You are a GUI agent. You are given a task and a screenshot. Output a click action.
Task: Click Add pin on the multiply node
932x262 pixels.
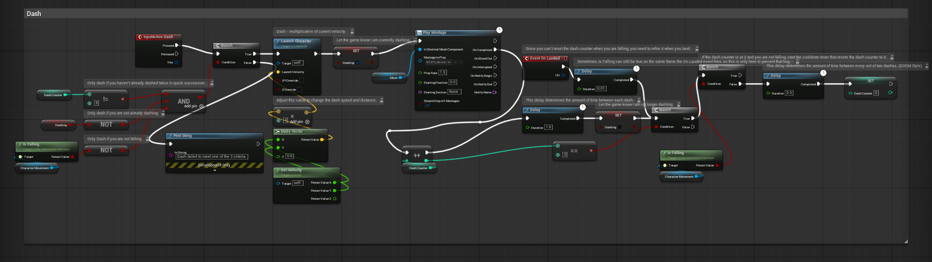point(307,122)
